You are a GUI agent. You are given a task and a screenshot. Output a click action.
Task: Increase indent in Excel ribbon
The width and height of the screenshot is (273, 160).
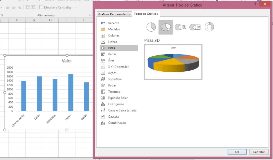(33, 7)
